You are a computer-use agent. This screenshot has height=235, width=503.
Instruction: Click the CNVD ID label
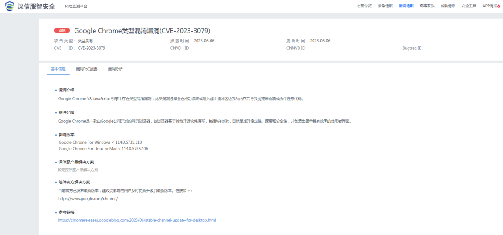[x=181, y=48]
